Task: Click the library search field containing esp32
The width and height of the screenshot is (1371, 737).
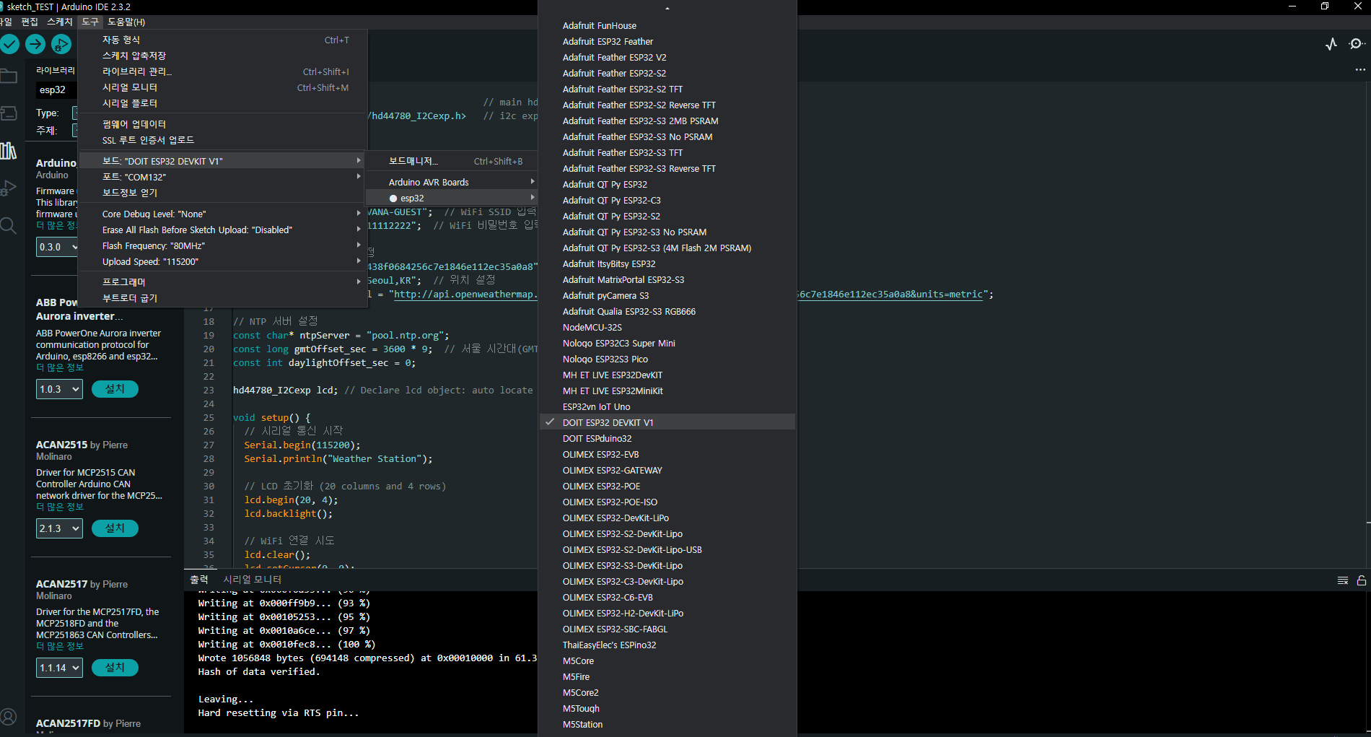Action: click(x=57, y=90)
